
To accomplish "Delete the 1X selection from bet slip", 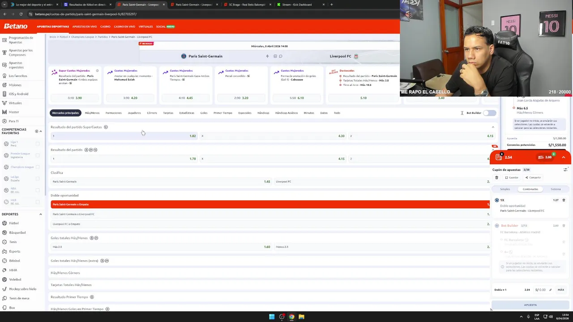I will coord(564,200).
